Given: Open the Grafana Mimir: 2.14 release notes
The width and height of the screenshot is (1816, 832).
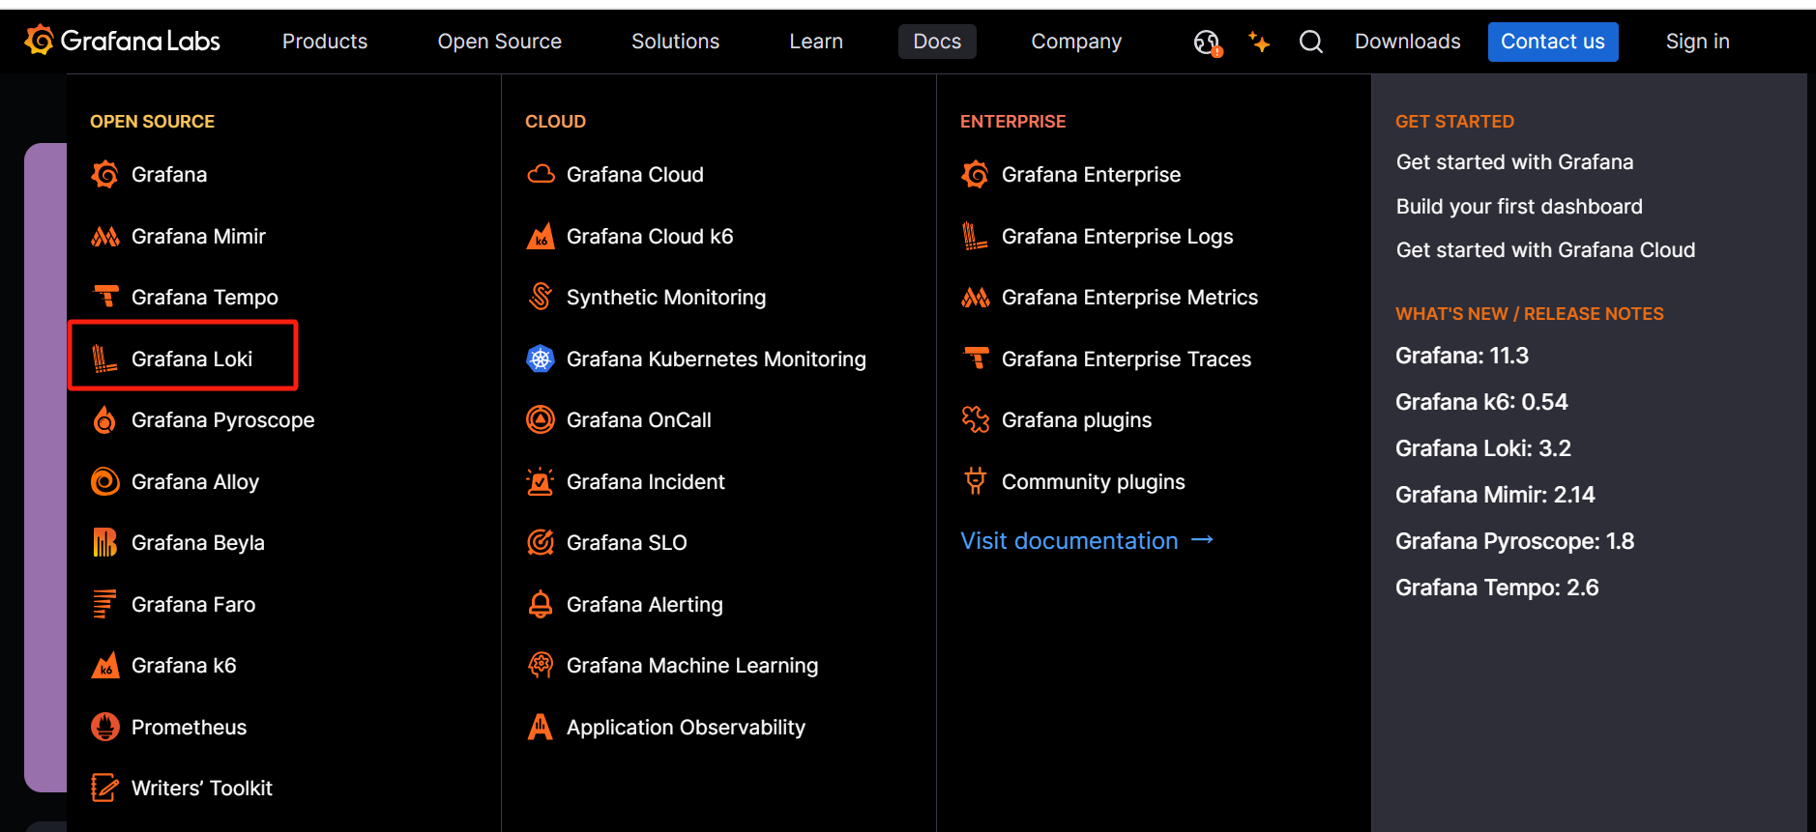Looking at the screenshot, I should pos(1495,495).
